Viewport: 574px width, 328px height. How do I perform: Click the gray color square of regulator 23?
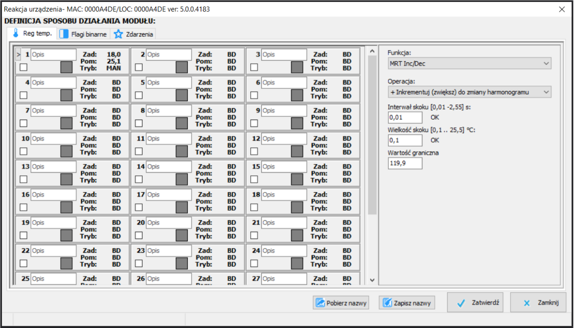pos(182,263)
